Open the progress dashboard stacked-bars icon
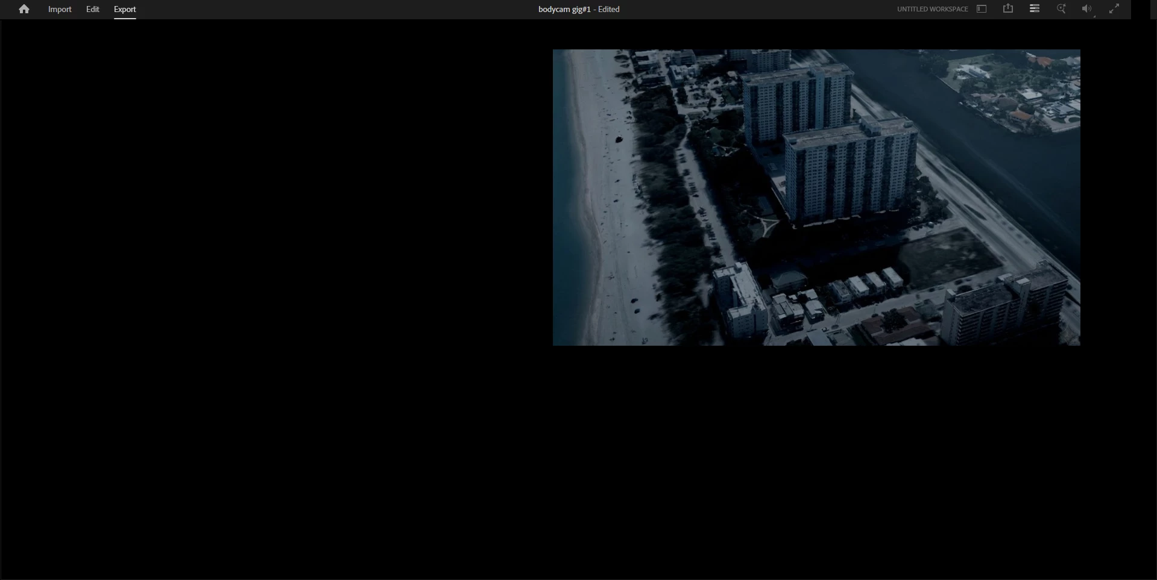This screenshot has height=580, width=1157. click(x=1035, y=8)
